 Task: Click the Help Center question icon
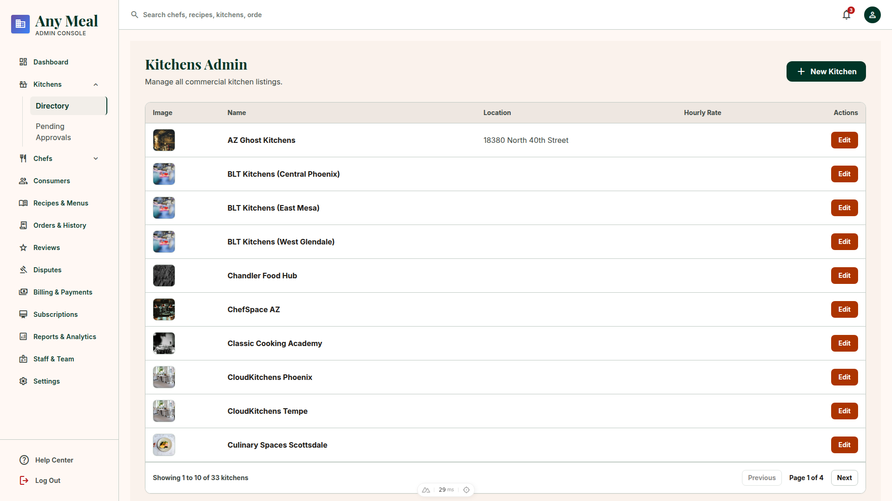point(24,460)
